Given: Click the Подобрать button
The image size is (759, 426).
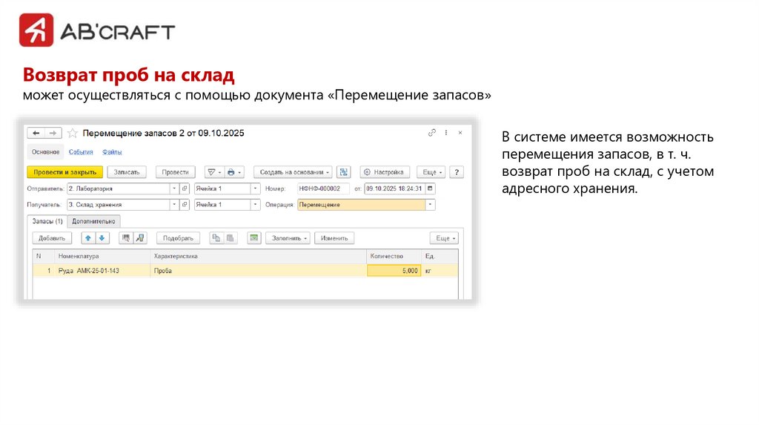Looking at the screenshot, I should [178, 238].
